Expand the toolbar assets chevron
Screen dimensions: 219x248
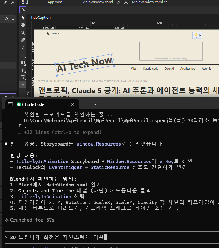(x=23, y=84)
